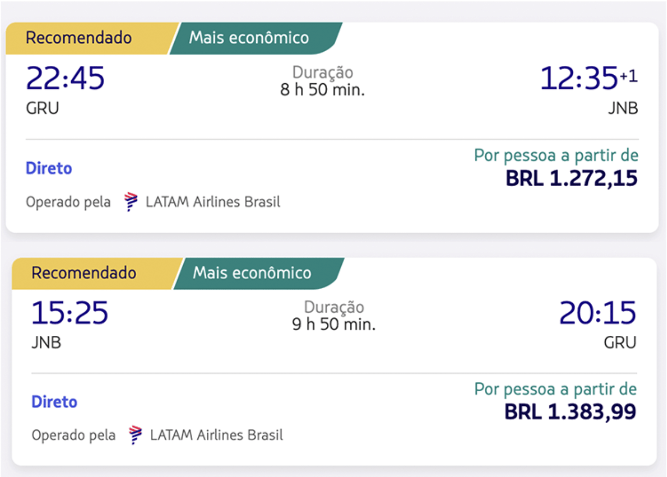Click the 20:15 arrival time
Screen dimensions: 667x477
coord(597,313)
